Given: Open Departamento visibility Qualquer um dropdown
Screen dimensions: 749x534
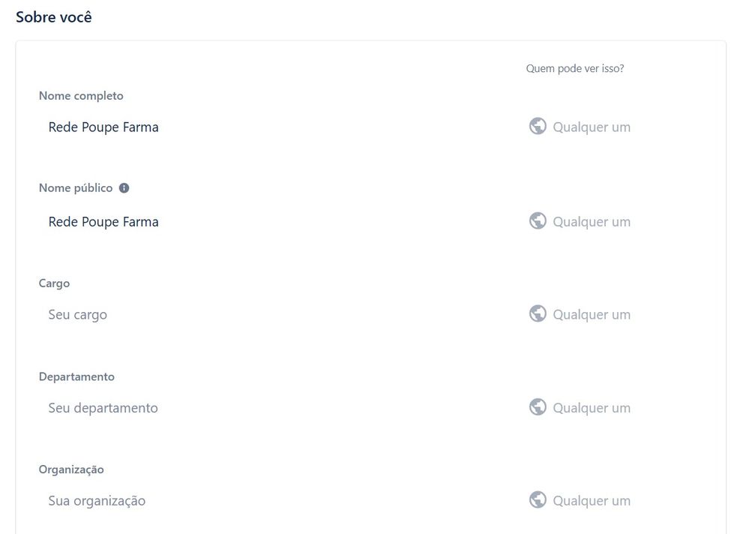Looking at the screenshot, I should [x=580, y=408].
